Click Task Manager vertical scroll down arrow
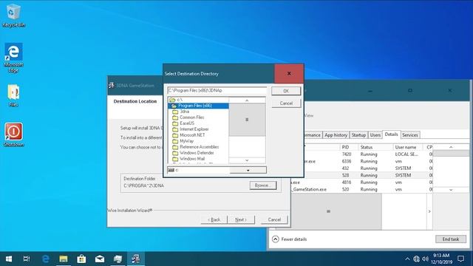Screen dimensions: 473x266 click(451, 190)
